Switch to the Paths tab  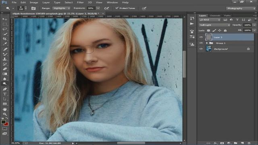(x=227, y=16)
